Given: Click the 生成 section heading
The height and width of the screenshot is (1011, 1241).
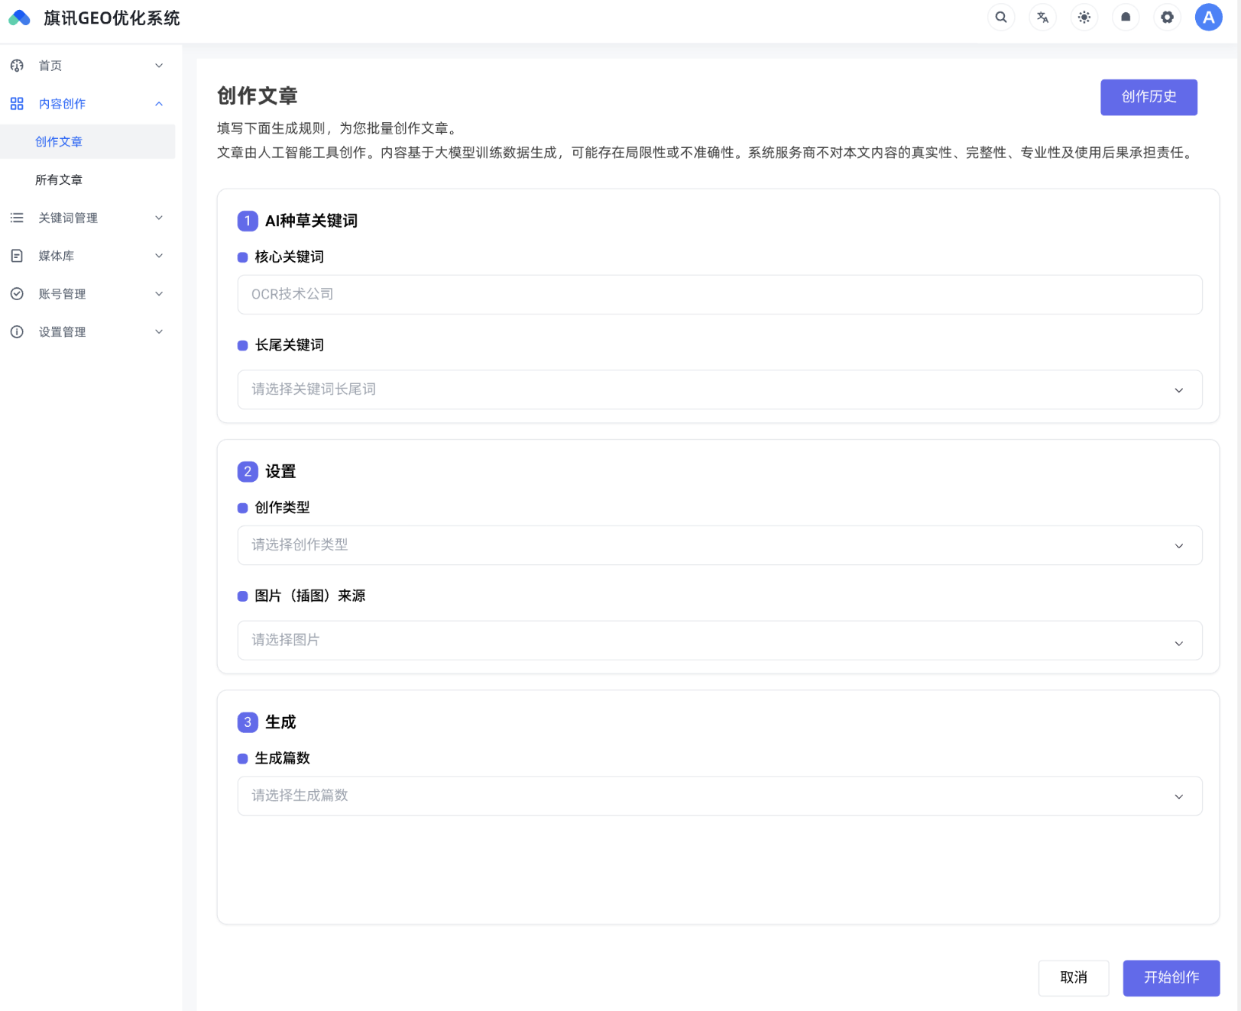Looking at the screenshot, I should (280, 722).
